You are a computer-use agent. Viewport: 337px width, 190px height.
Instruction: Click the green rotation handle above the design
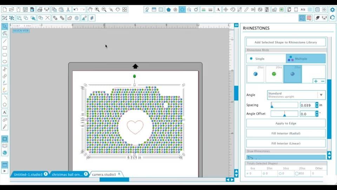click(x=134, y=76)
